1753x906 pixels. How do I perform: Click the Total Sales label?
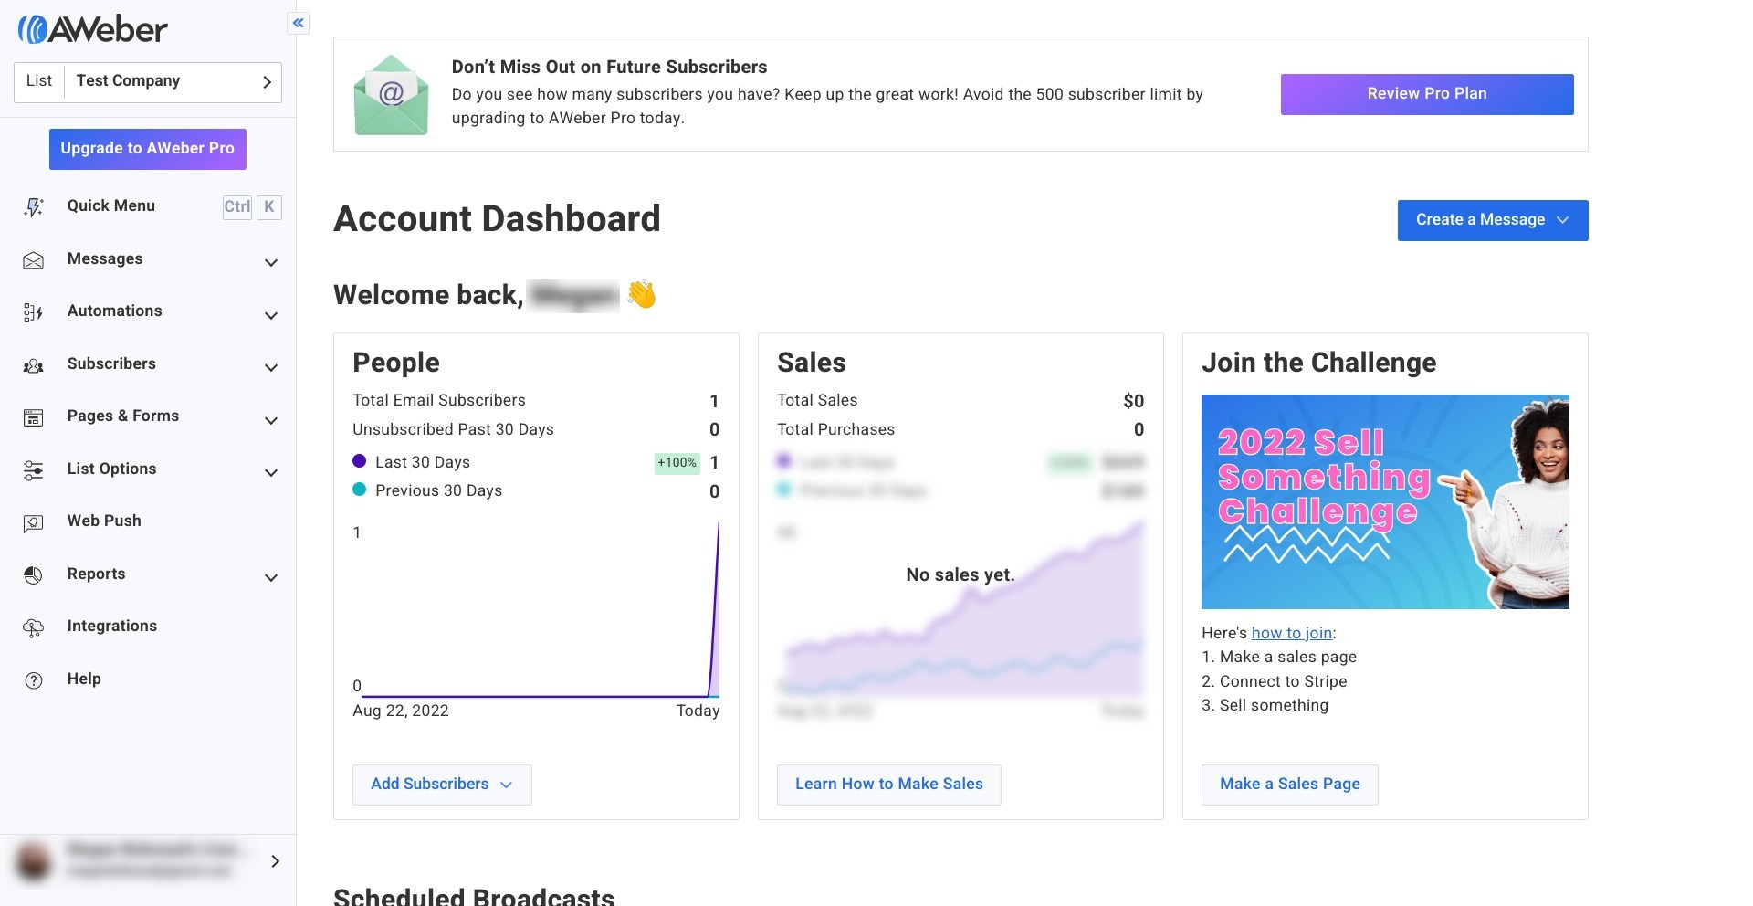coord(817,400)
